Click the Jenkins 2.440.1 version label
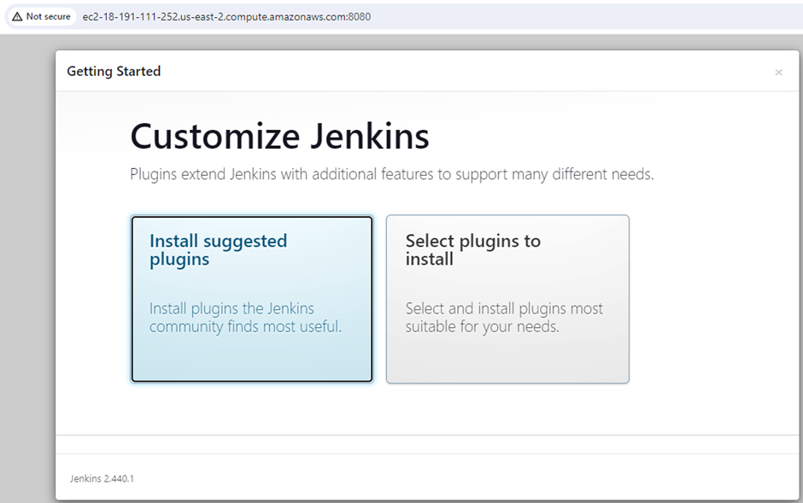Screen dimensions: 803x503 point(102,478)
